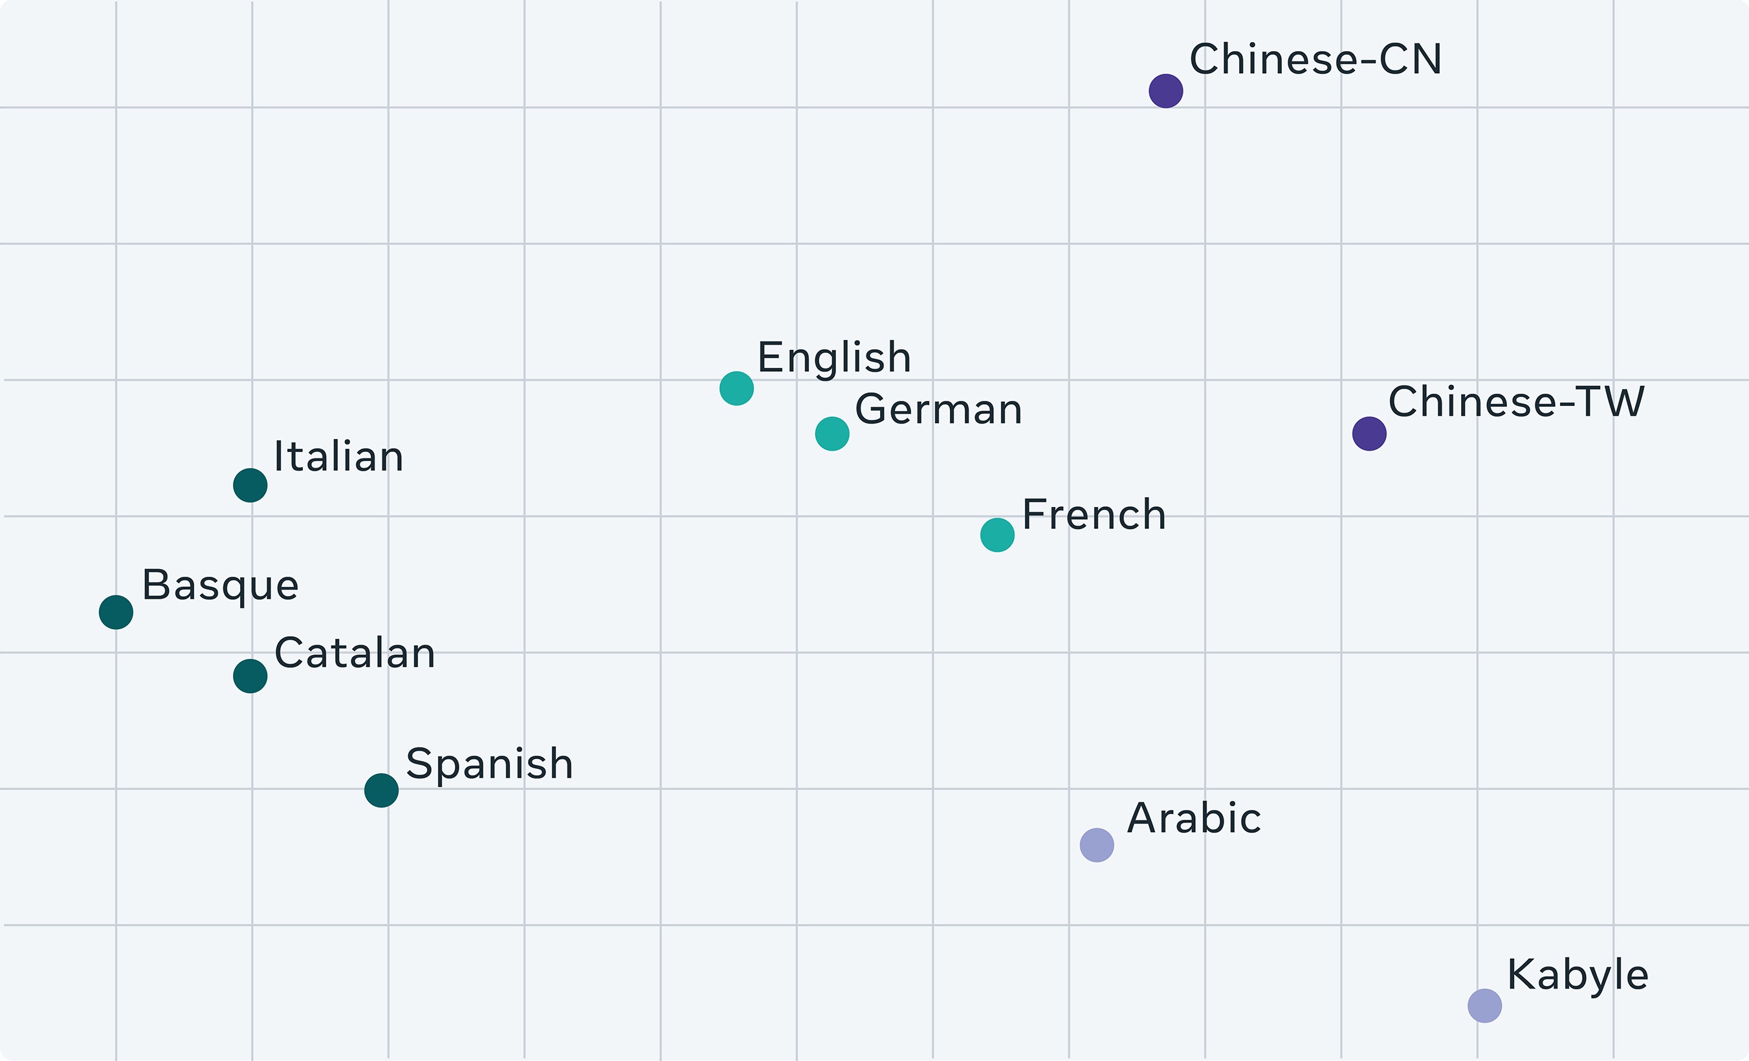Click the Chinese-CN text label
1749x1061 pixels.
click(x=1315, y=59)
